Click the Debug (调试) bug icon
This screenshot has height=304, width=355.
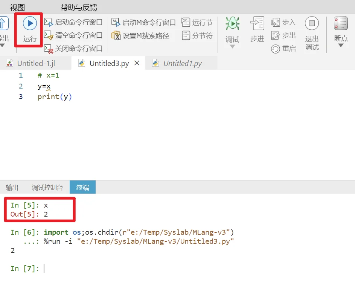click(232, 23)
